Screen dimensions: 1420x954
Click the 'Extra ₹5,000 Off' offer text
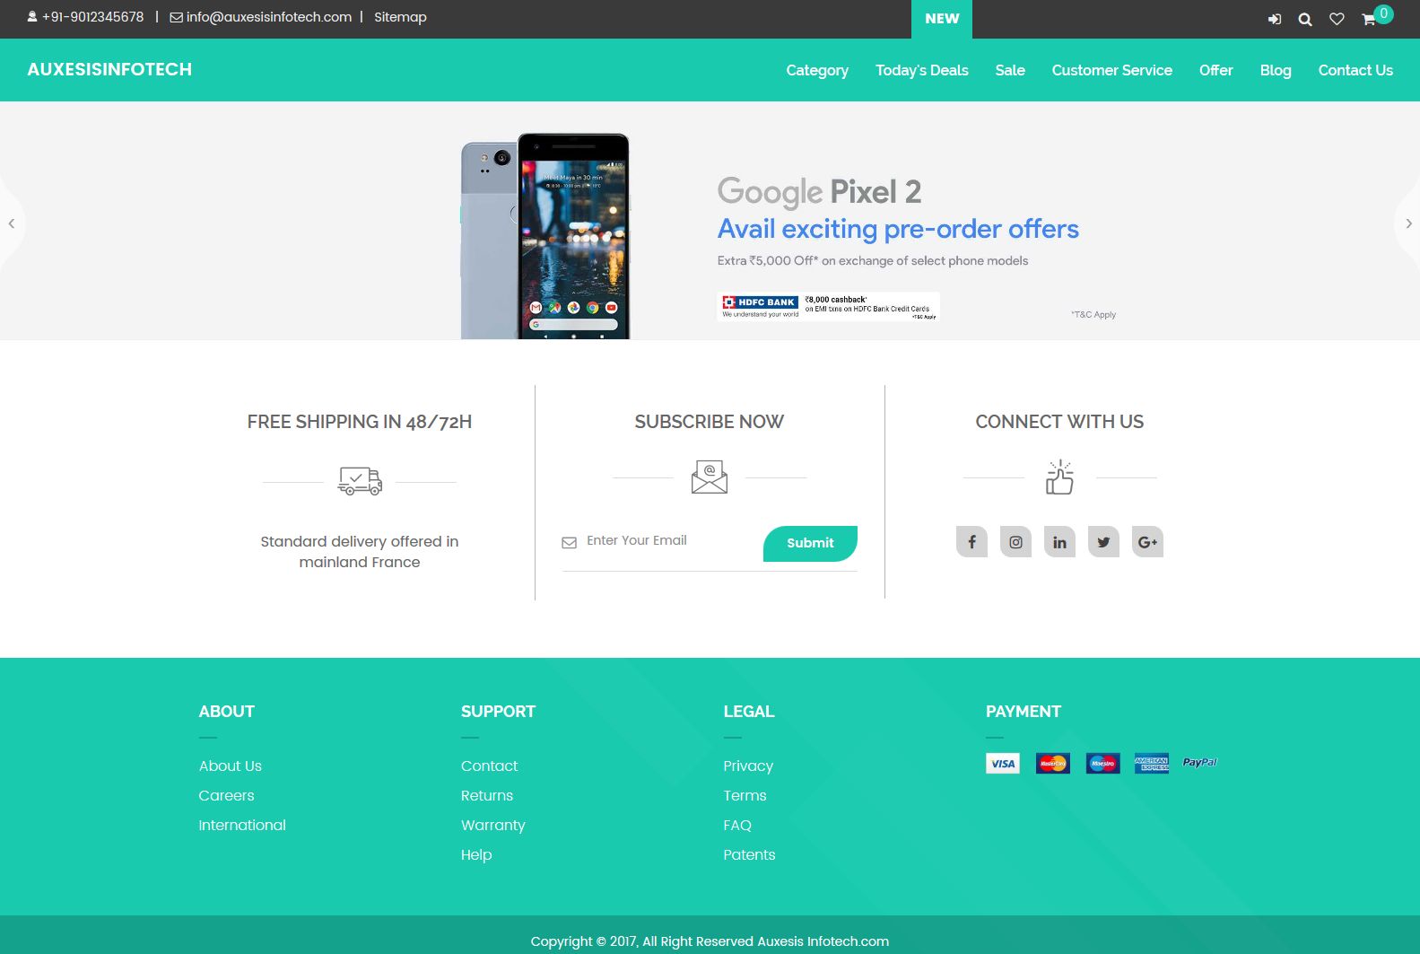(x=873, y=260)
